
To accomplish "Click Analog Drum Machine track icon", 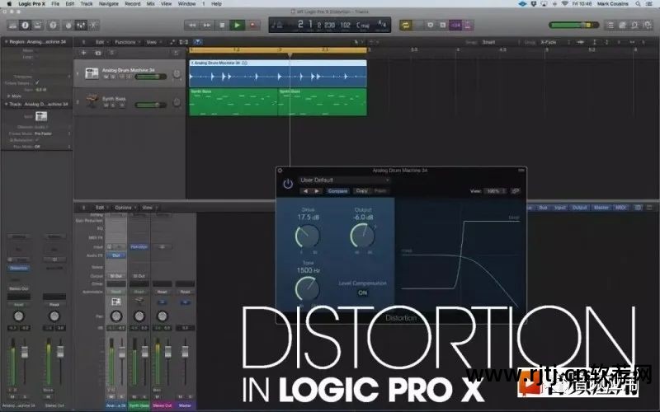I will (x=92, y=73).
